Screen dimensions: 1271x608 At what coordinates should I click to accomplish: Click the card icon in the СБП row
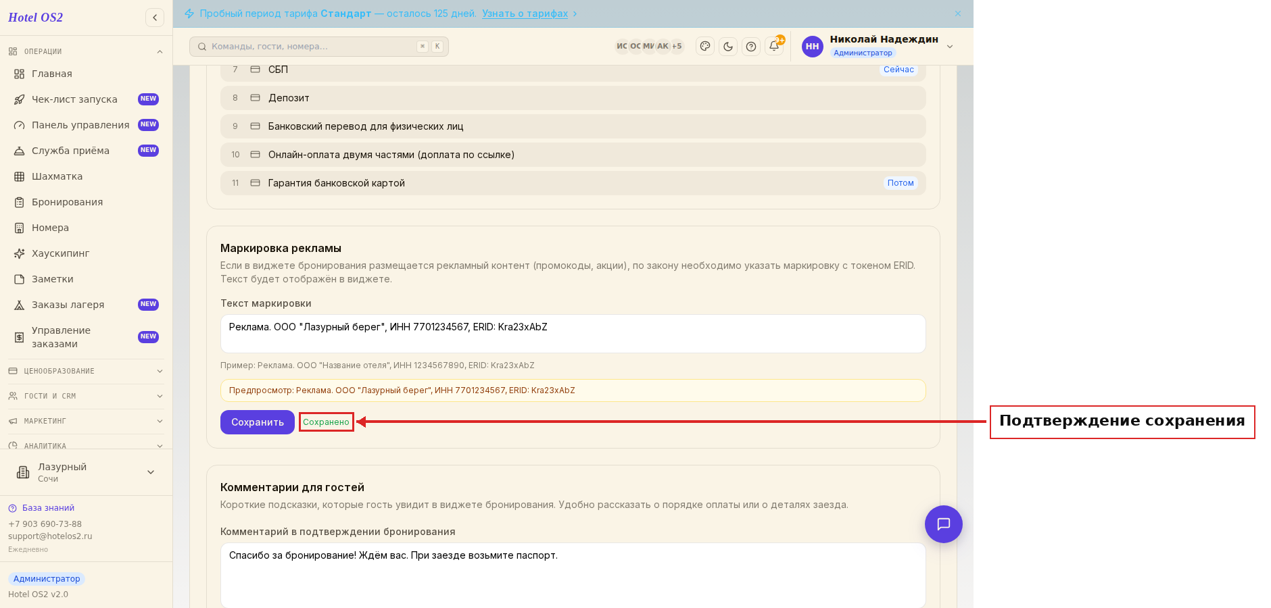tap(256, 70)
